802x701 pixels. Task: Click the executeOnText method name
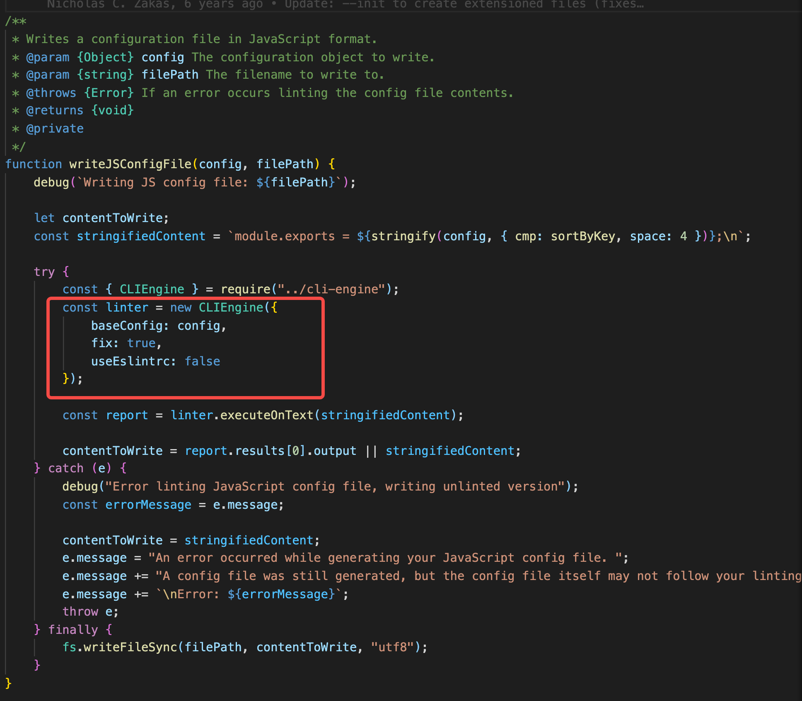click(266, 415)
